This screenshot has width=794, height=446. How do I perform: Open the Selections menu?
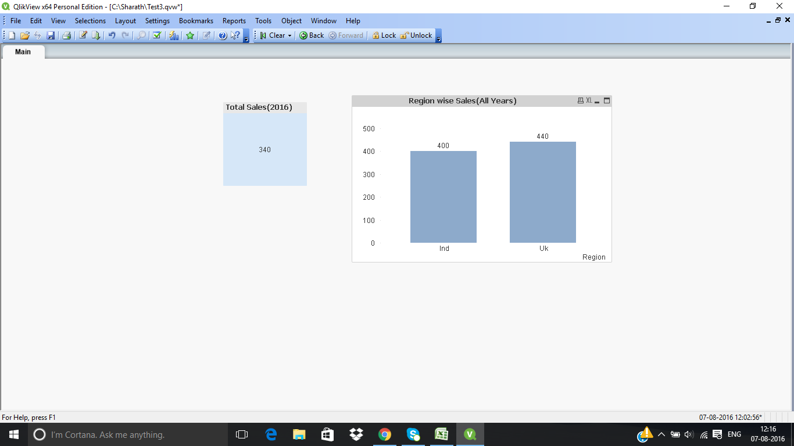(x=90, y=21)
